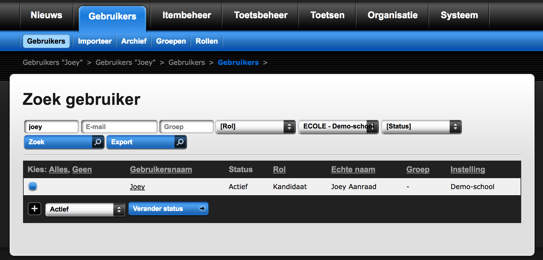543x260 pixels.
Task: Sort results by Echte naam column
Action: (353, 169)
